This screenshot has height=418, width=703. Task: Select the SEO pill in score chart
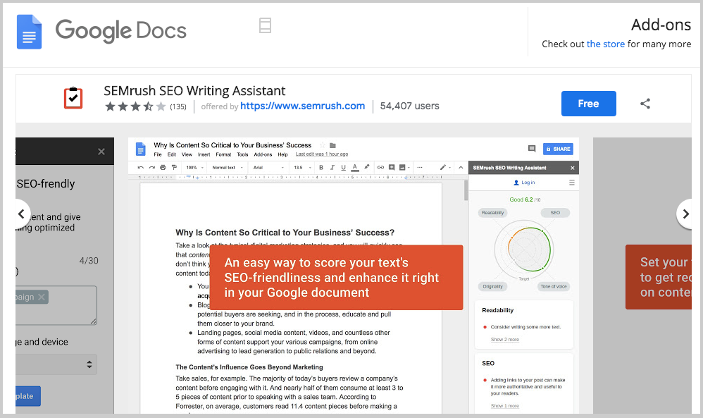pyautogui.click(x=555, y=213)
